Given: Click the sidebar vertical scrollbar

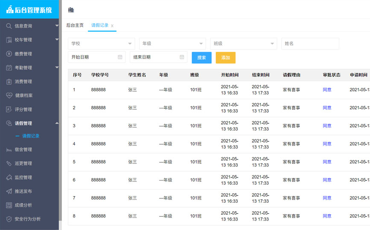Looking at the screenshot, I should point(61,110).
